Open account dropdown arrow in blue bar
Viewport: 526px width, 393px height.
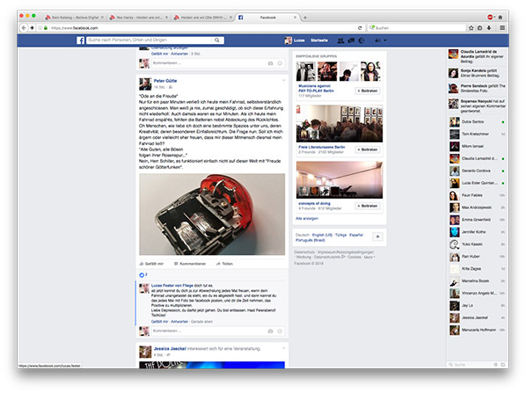coord(385,40)
